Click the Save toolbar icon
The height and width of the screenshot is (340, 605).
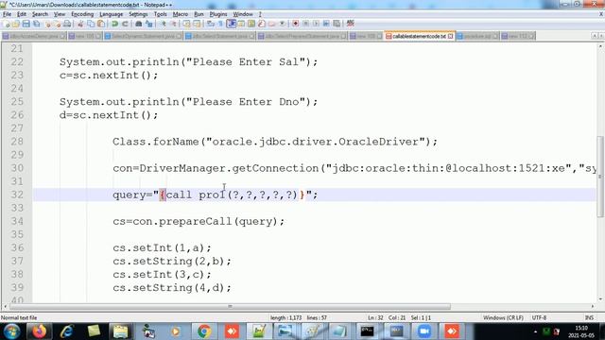26,24
